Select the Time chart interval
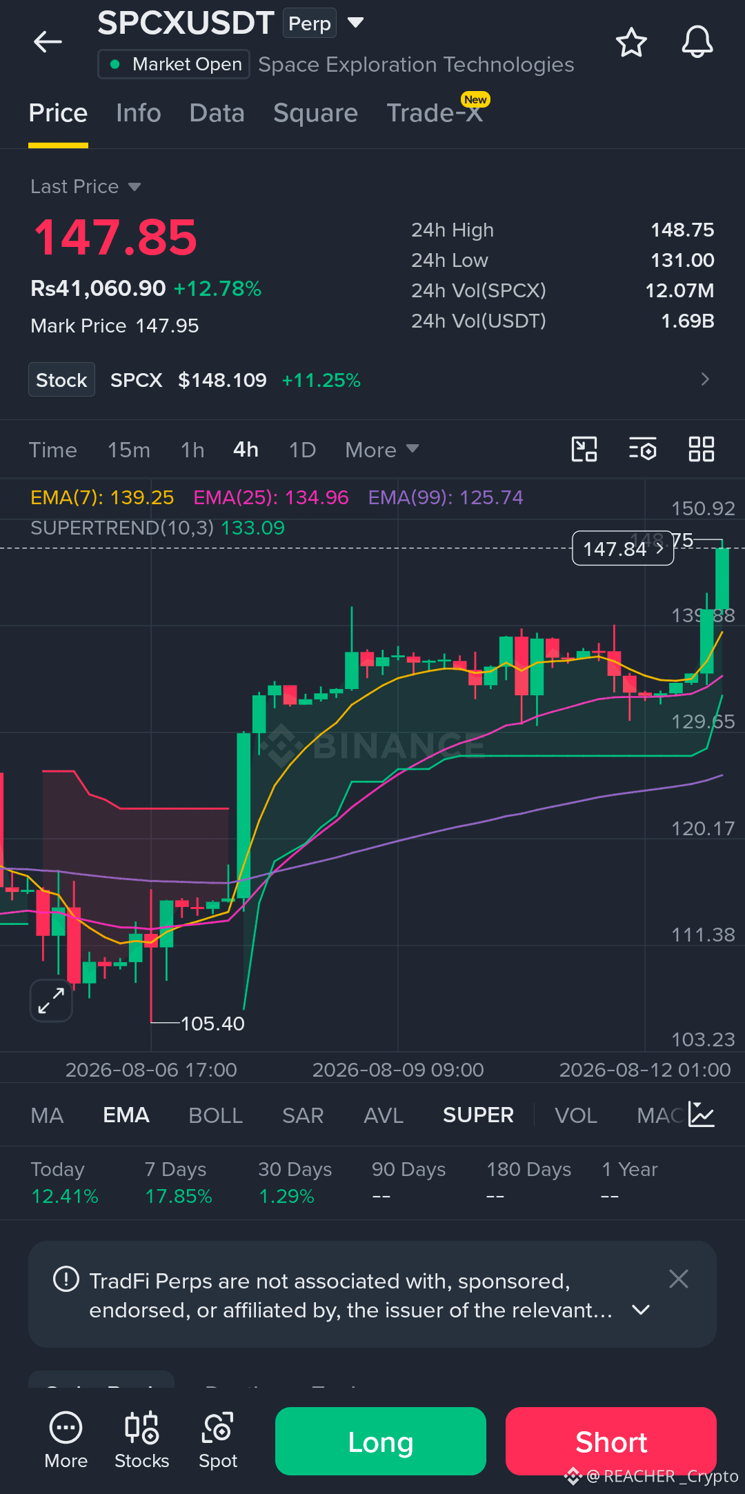The image size is (745, 1494). pos(53,450)
